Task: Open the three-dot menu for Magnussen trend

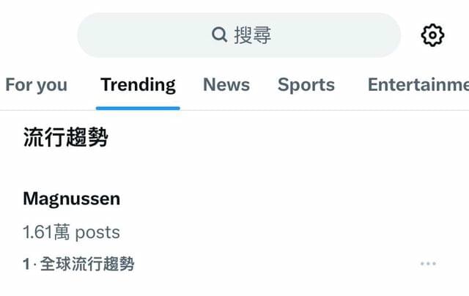Action: point(428,264)
